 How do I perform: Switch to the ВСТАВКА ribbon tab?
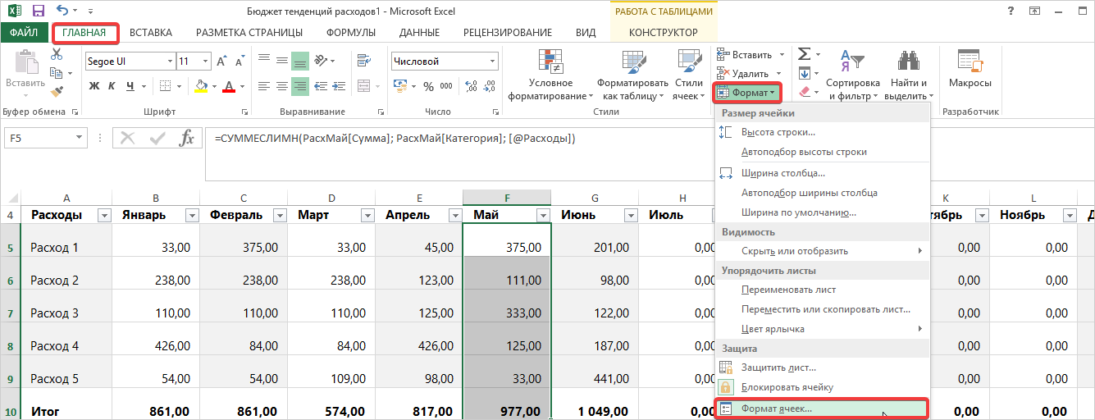[150, 33]
